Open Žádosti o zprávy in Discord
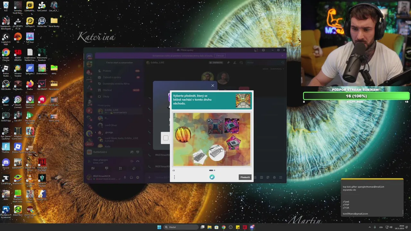This screenshot has width=411, height=231. click(119, 77)
